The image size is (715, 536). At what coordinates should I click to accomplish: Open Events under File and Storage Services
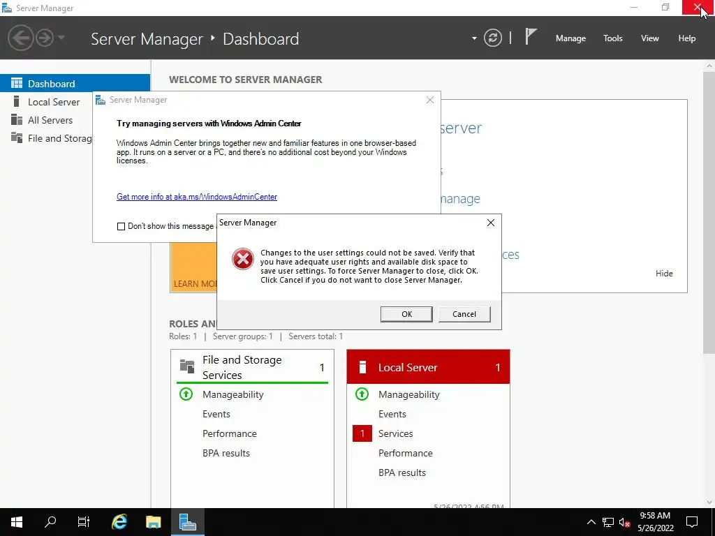[x=216, y=414]
